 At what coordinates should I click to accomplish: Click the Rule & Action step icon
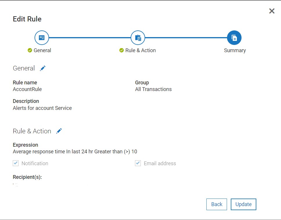pos(138,38)
